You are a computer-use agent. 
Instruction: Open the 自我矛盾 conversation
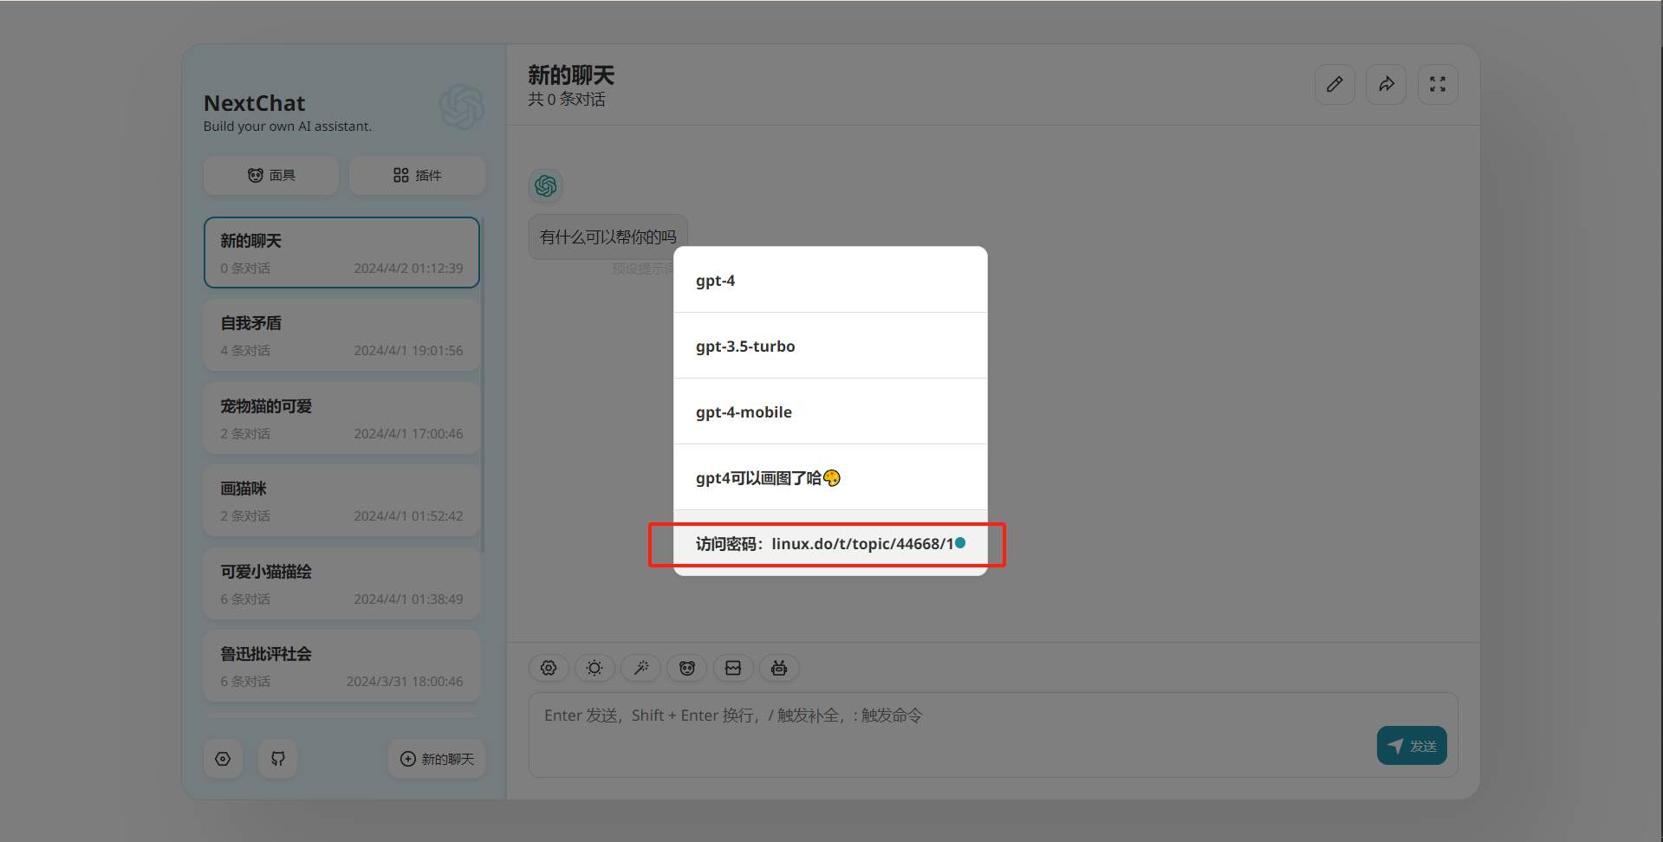click(341, 335)
